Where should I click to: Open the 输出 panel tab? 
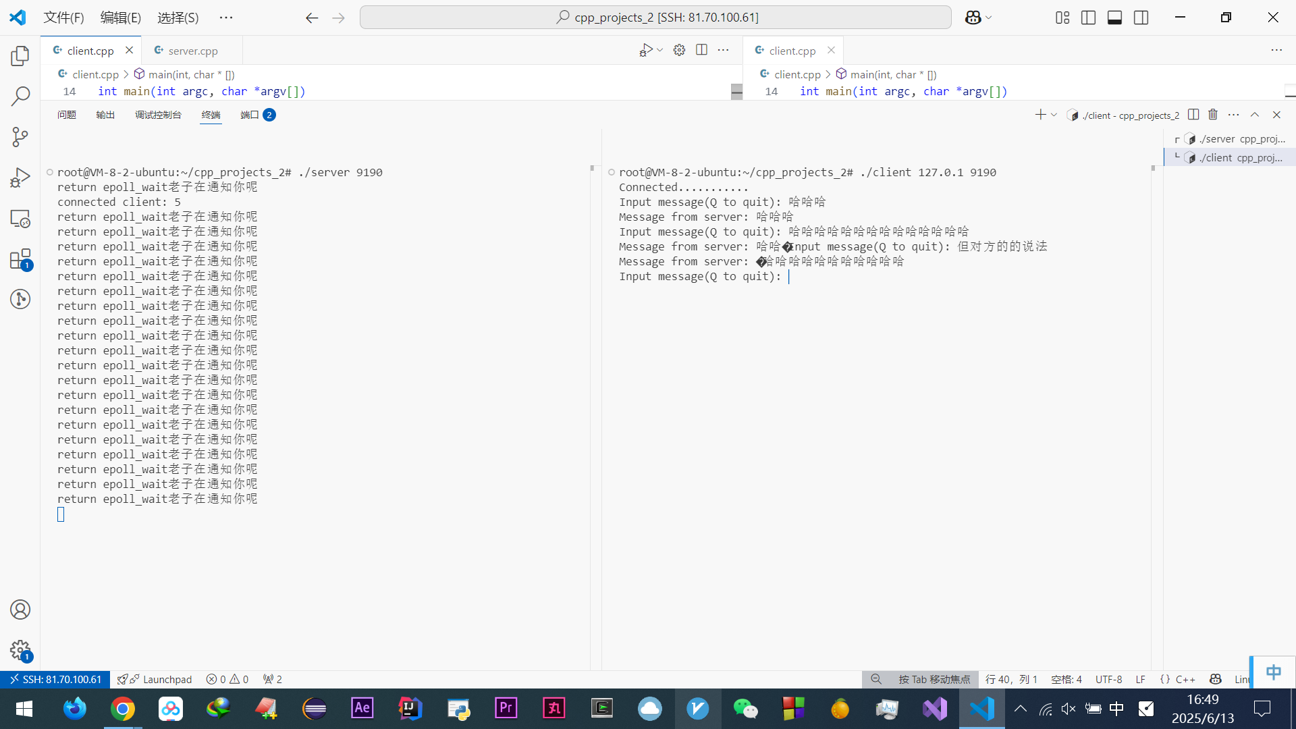(x=105, y=115)
